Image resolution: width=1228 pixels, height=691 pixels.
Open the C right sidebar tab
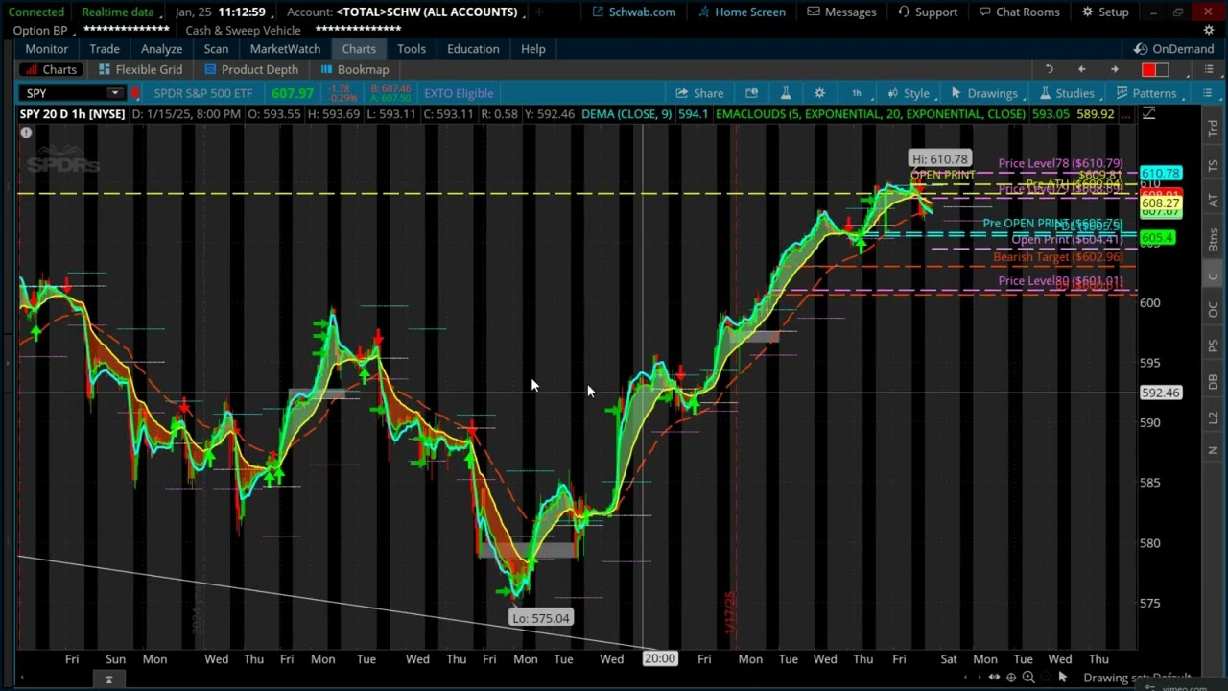click(x=1213, y=276)
